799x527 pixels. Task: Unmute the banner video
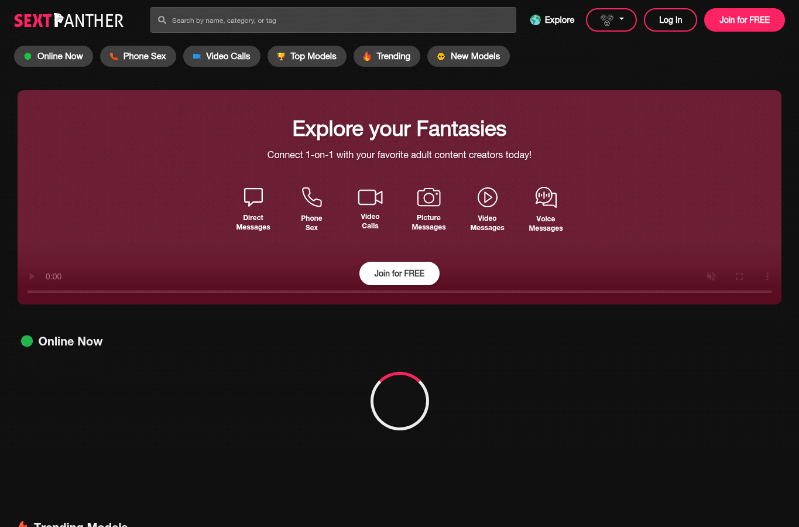(x=711, y=276)
